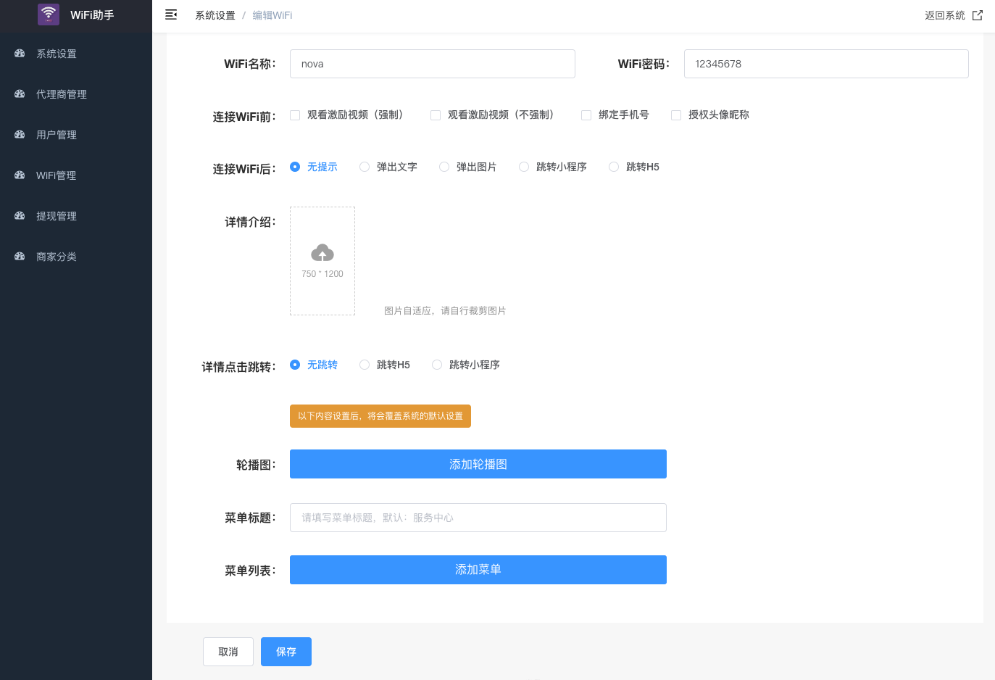Open 商家分类 in the sidebar
This screenshot has height=680, width=995.
(76, 257)
